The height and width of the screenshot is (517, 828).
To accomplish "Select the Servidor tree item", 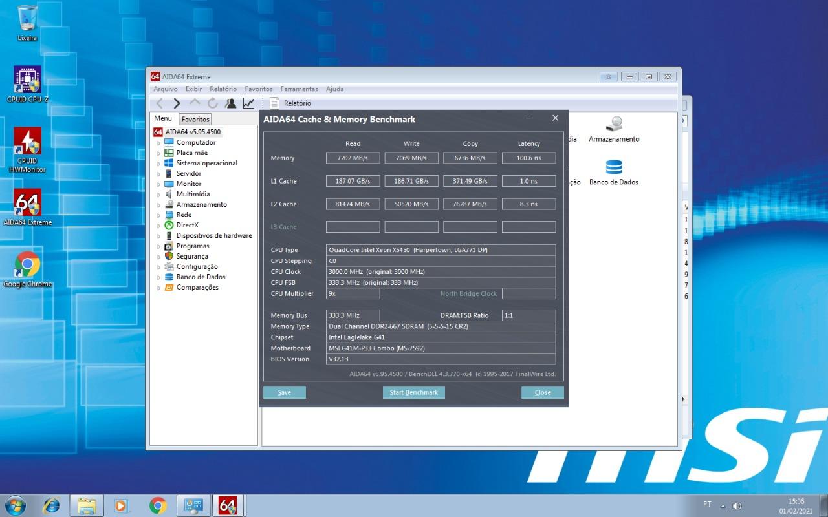I will pyautogui.click(x=189, y=173).
